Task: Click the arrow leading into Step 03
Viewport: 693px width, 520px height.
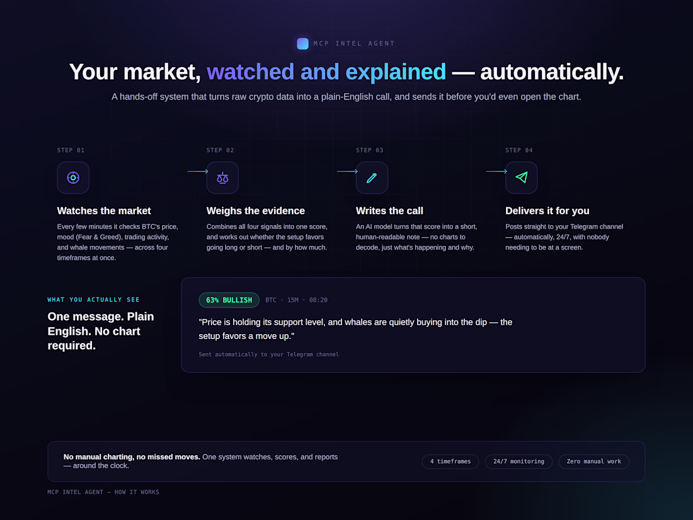Action: tap(347, 171)
